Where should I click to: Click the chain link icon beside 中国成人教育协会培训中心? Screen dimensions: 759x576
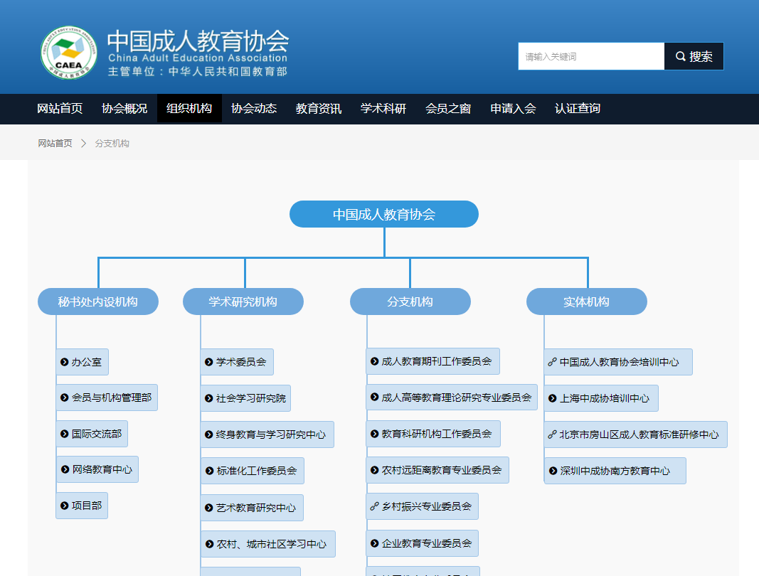point(552,362)
